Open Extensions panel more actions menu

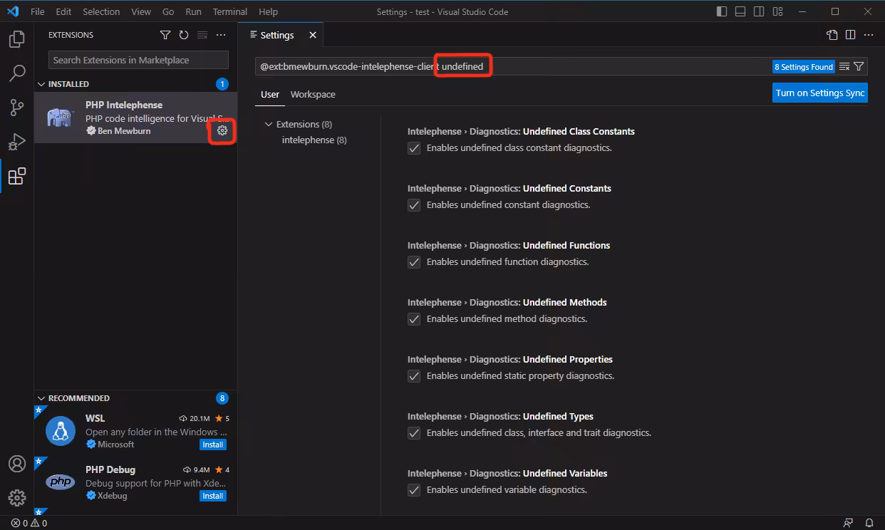(x=221, y=35)
